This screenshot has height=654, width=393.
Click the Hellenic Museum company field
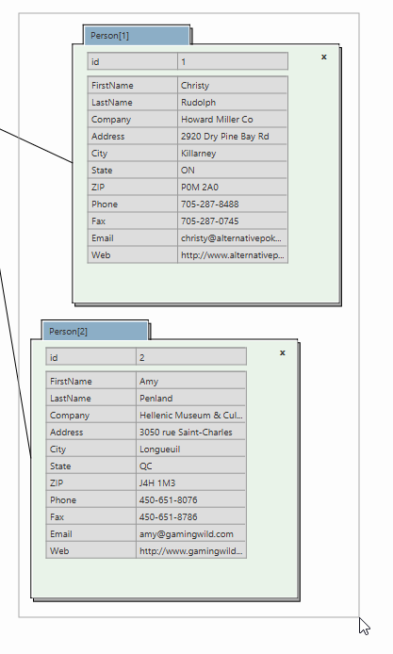click(191, 416)
